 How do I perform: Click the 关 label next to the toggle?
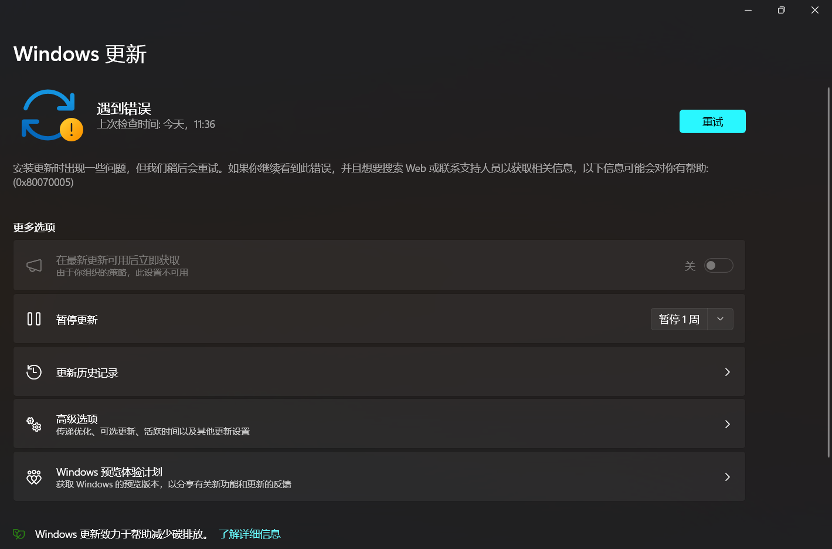(690, 266)
